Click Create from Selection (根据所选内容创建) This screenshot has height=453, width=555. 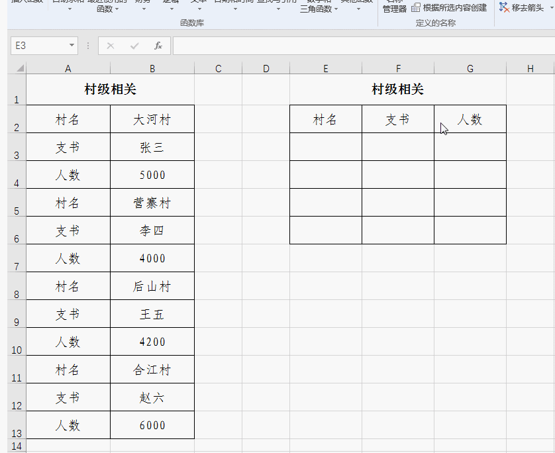(x=450, y=8)
